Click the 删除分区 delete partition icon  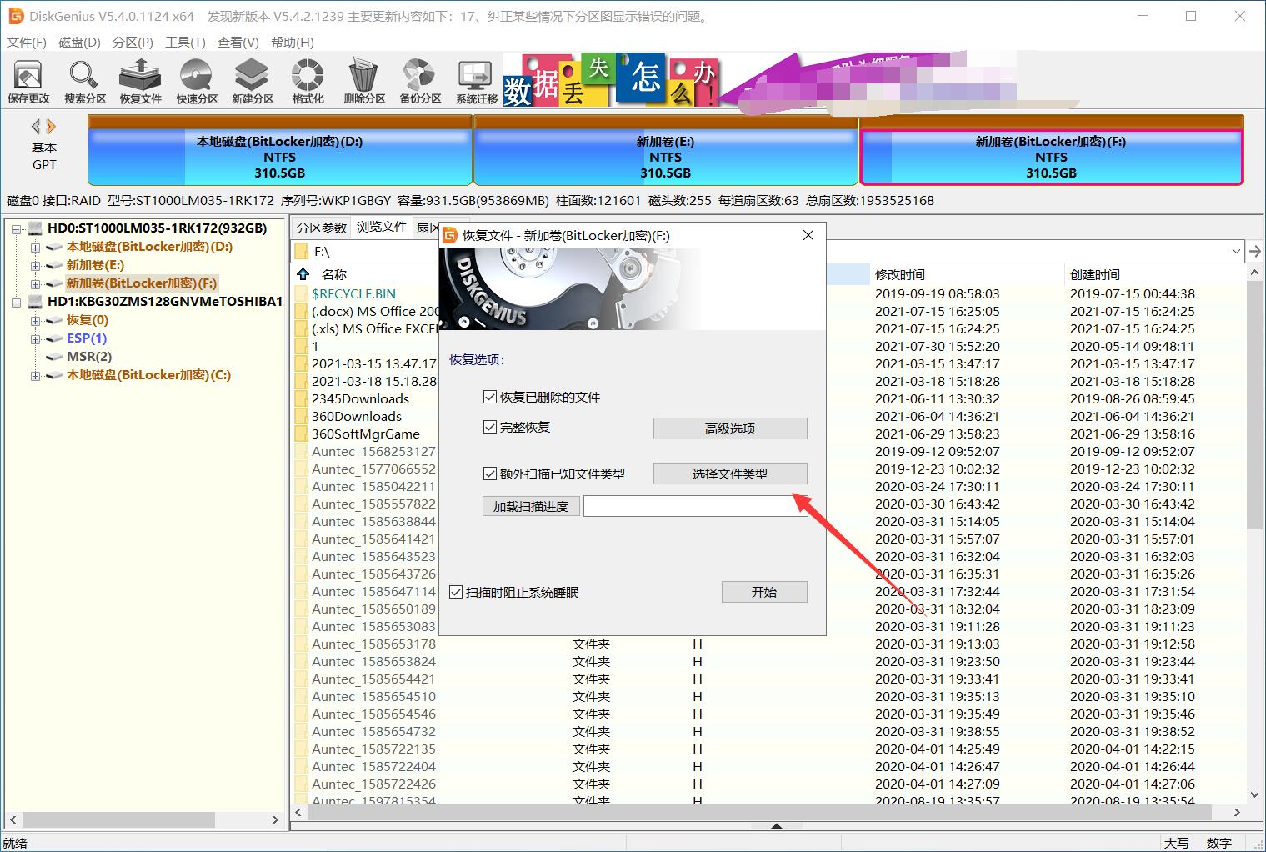point(363,79)
